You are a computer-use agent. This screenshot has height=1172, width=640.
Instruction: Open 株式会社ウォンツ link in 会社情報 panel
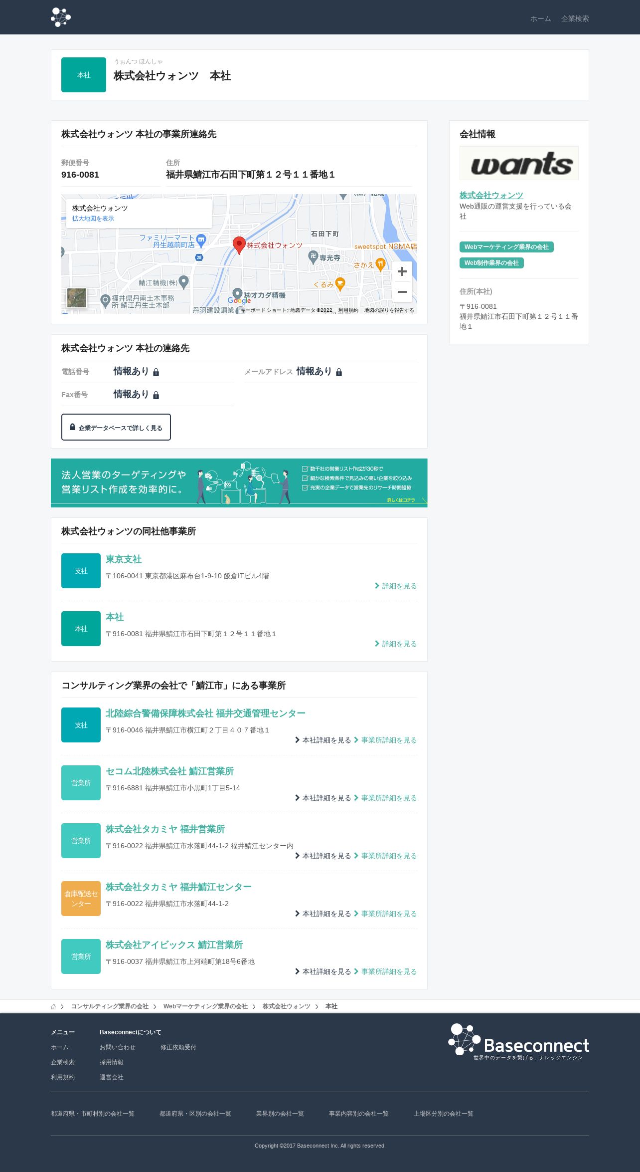(x=491, y=195)
